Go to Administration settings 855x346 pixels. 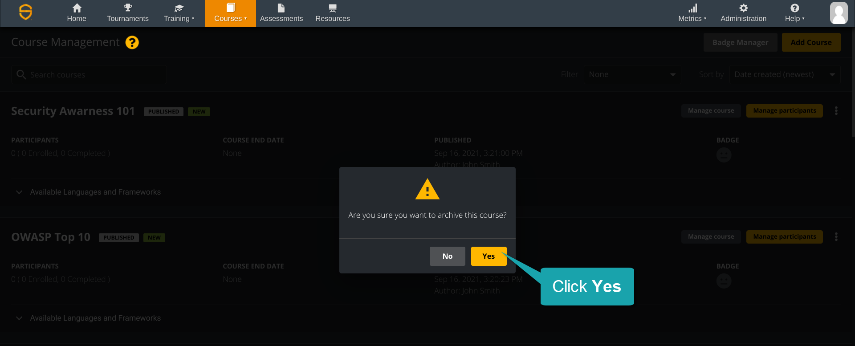744,13
